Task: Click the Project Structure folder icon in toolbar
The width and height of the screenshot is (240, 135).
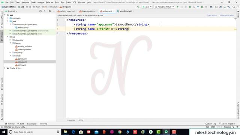Action: 211,7
